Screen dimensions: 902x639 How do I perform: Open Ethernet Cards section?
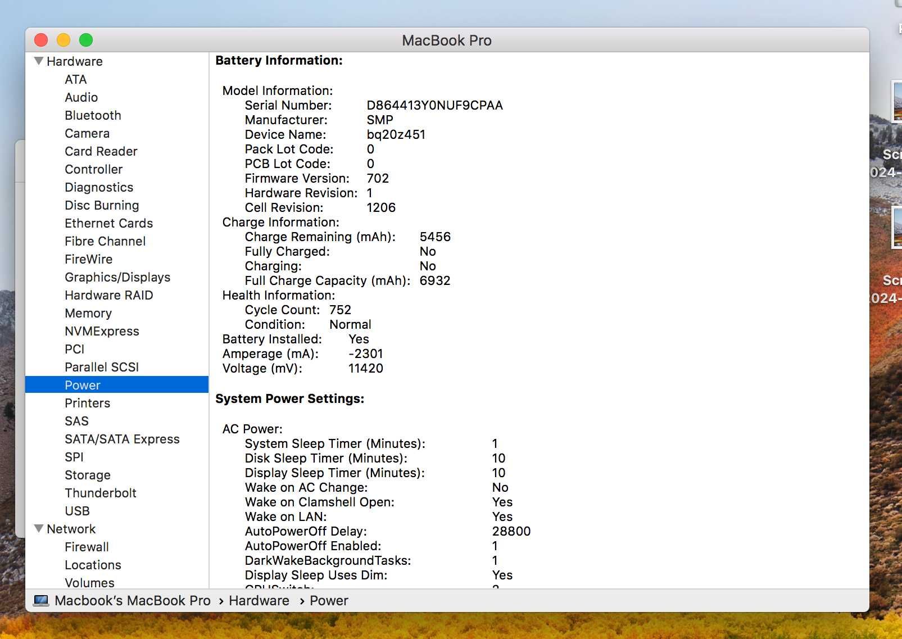(x=108, y=223)
